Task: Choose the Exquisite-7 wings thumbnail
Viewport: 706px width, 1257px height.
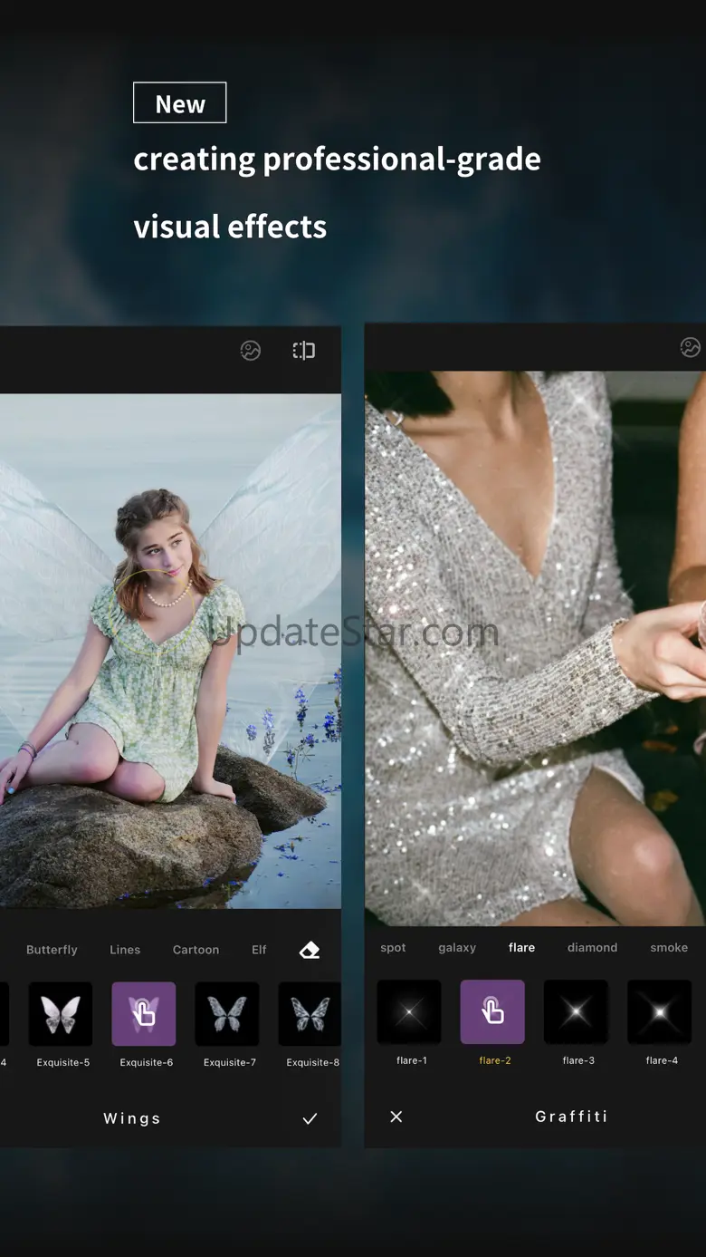Action: (227, 1014)
